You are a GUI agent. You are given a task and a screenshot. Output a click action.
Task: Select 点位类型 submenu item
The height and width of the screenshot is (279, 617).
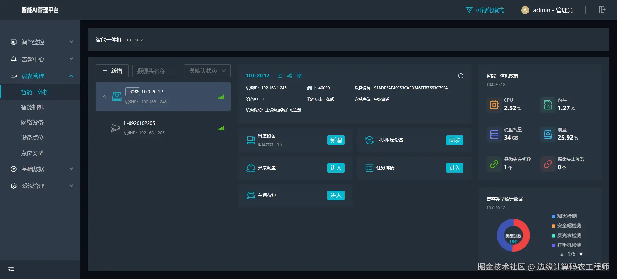32,153
